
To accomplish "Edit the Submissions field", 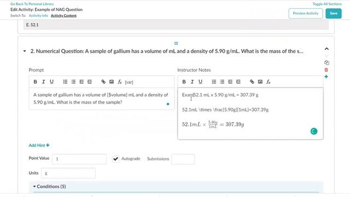I will [x=183, y=159].
